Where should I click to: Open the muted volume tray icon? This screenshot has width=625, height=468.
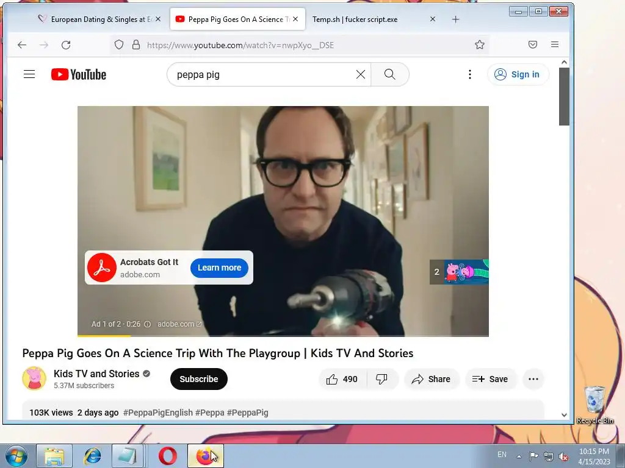click(x=563, y=456)
